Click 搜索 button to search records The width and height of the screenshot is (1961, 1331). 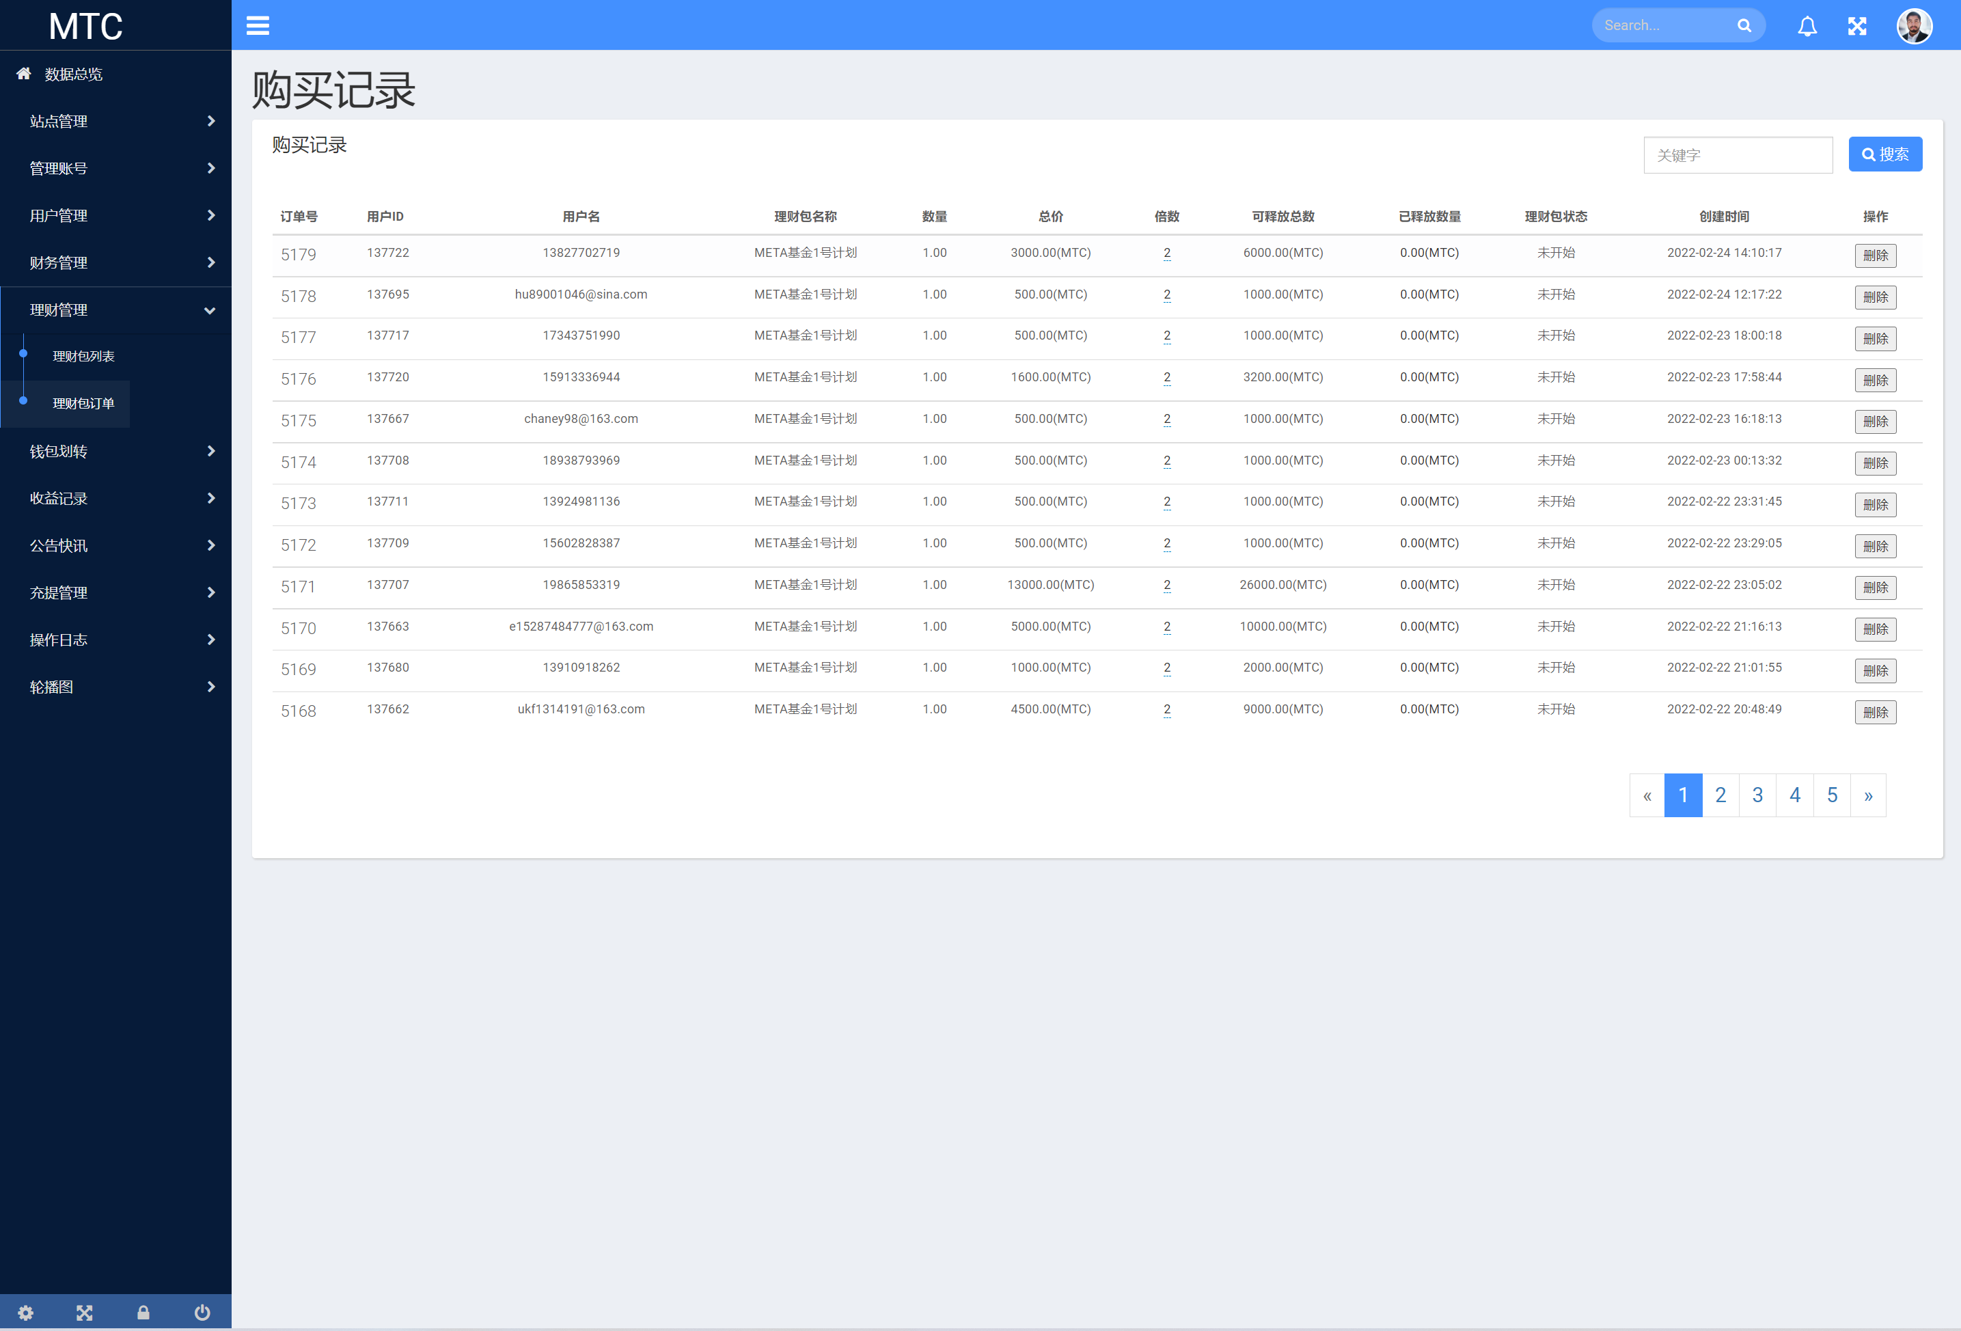tap(1885, 153)
